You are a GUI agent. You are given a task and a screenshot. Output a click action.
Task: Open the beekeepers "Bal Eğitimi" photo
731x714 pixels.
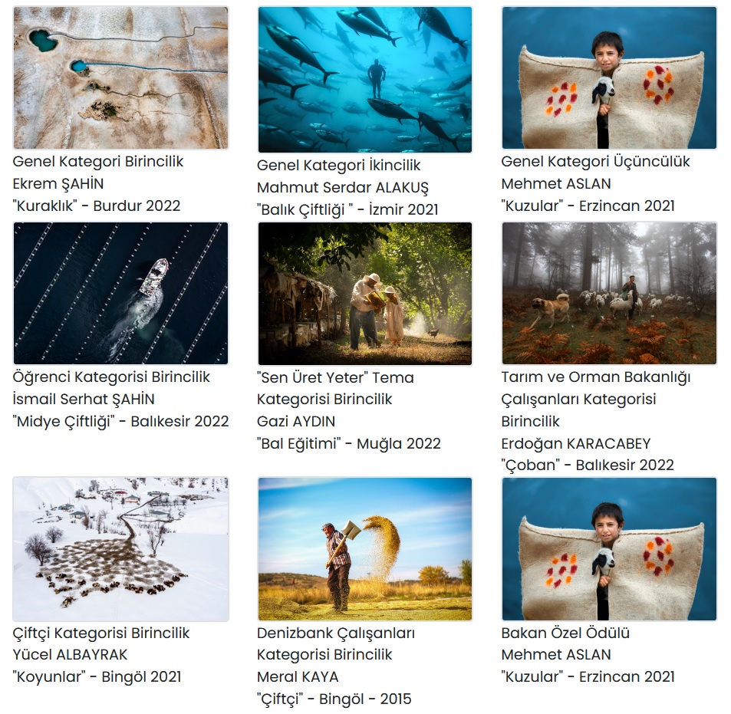(365, 294)
